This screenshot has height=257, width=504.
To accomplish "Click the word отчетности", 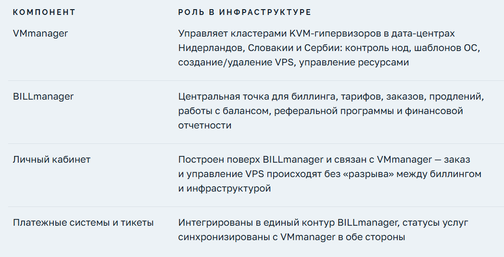I will click(205, 126).
